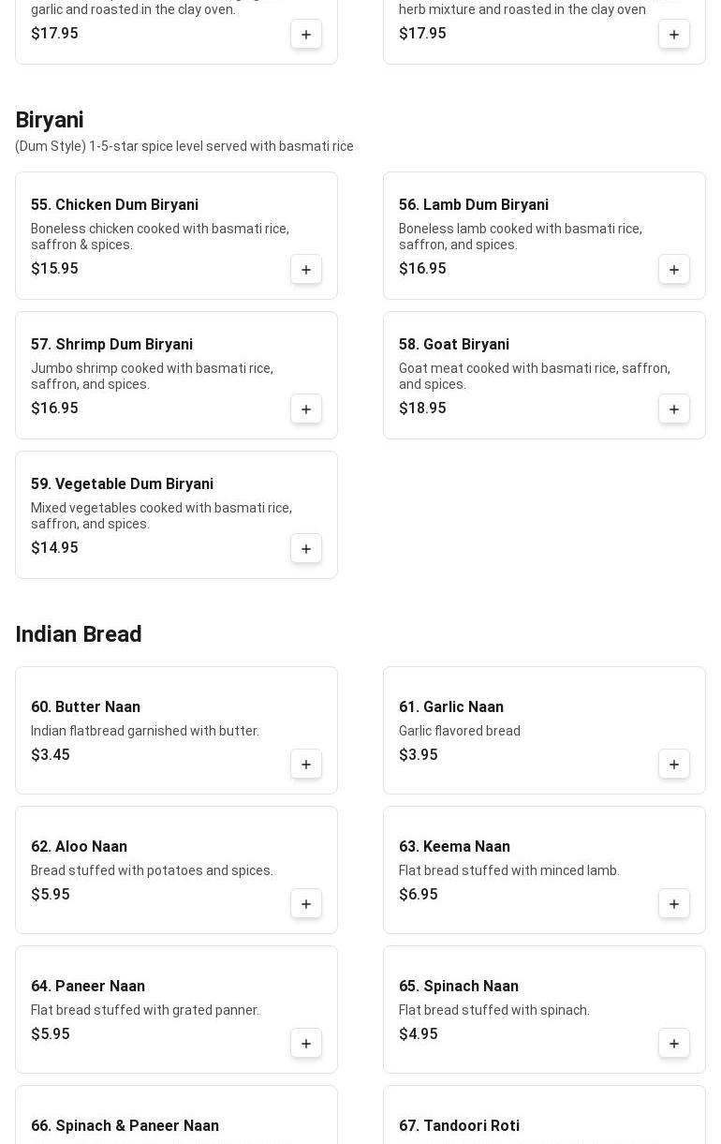Open the 55. Chicken Dum Biryani item

pos(114,205)
